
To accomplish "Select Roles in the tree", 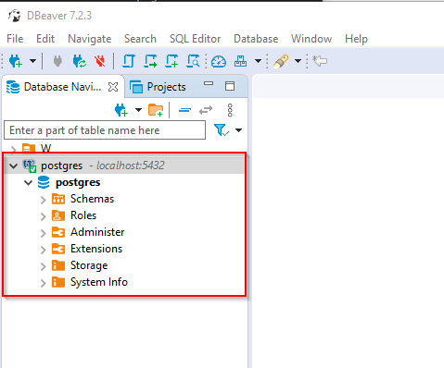I will 83,215.
